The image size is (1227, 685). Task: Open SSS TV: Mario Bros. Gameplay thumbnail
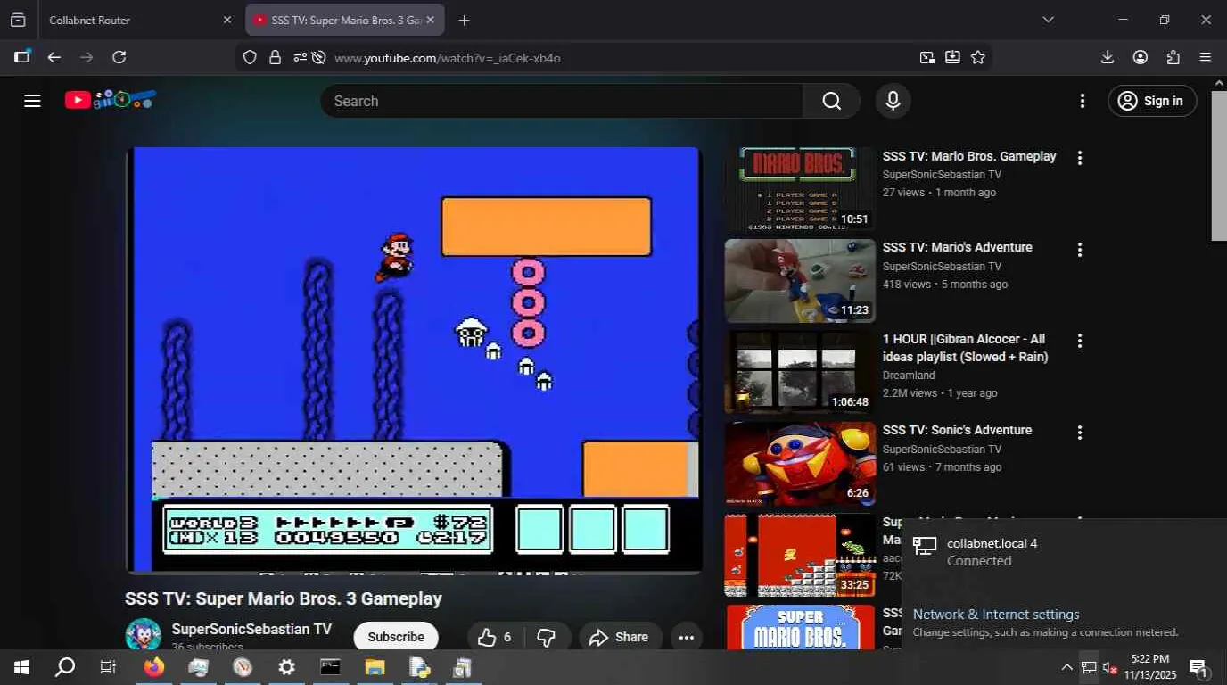(x=800, y=189)
